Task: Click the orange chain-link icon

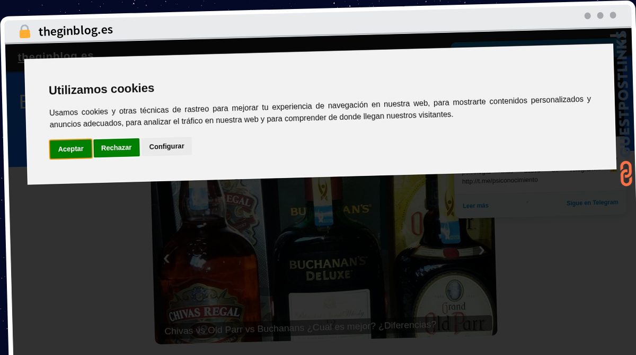Action: click(x=626, y=174)
